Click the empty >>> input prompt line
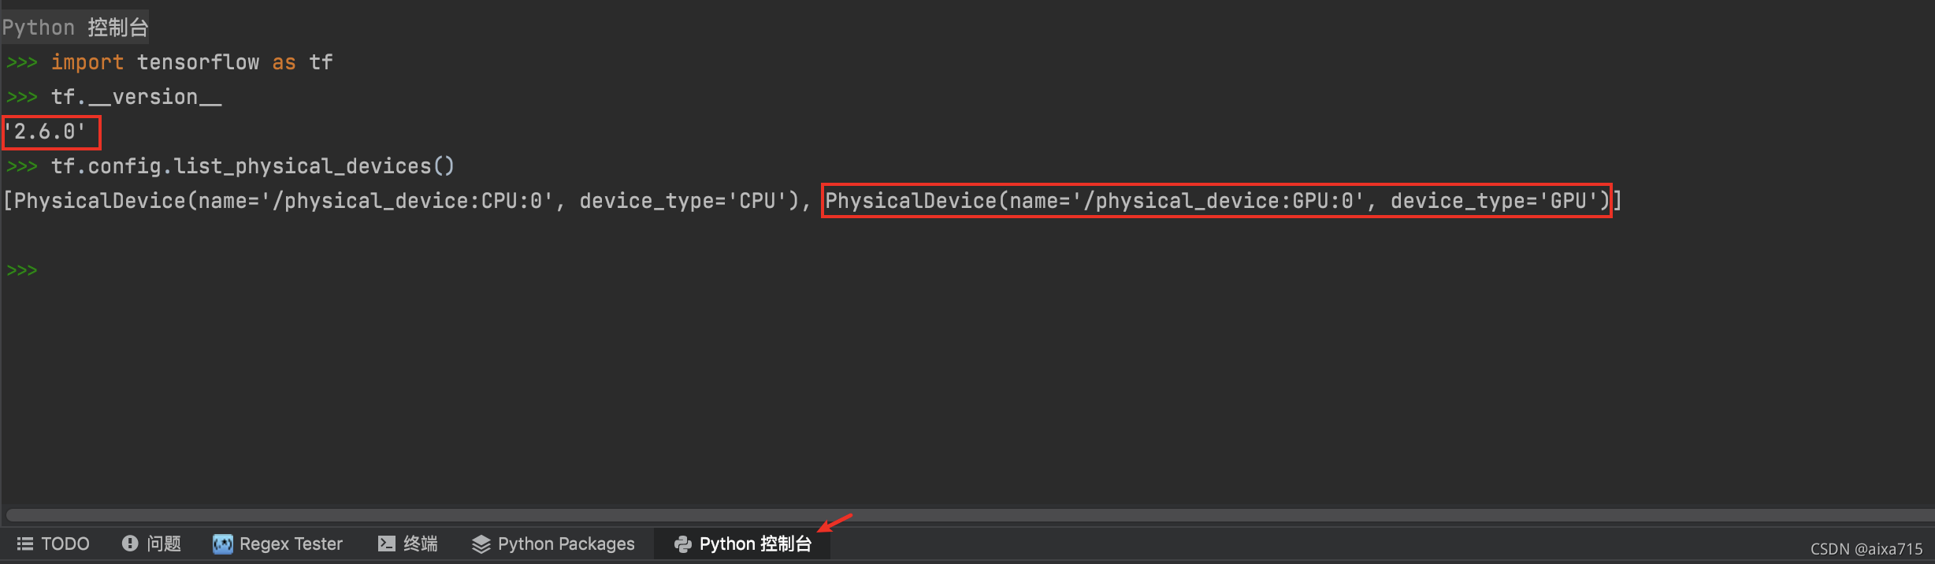Viewport: 1935px width, 564px height. click(x=22, y=270)
